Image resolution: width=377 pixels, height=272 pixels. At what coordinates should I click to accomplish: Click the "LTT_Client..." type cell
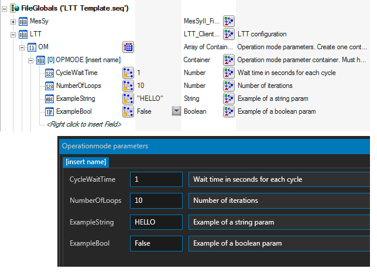tap(201, 34)
